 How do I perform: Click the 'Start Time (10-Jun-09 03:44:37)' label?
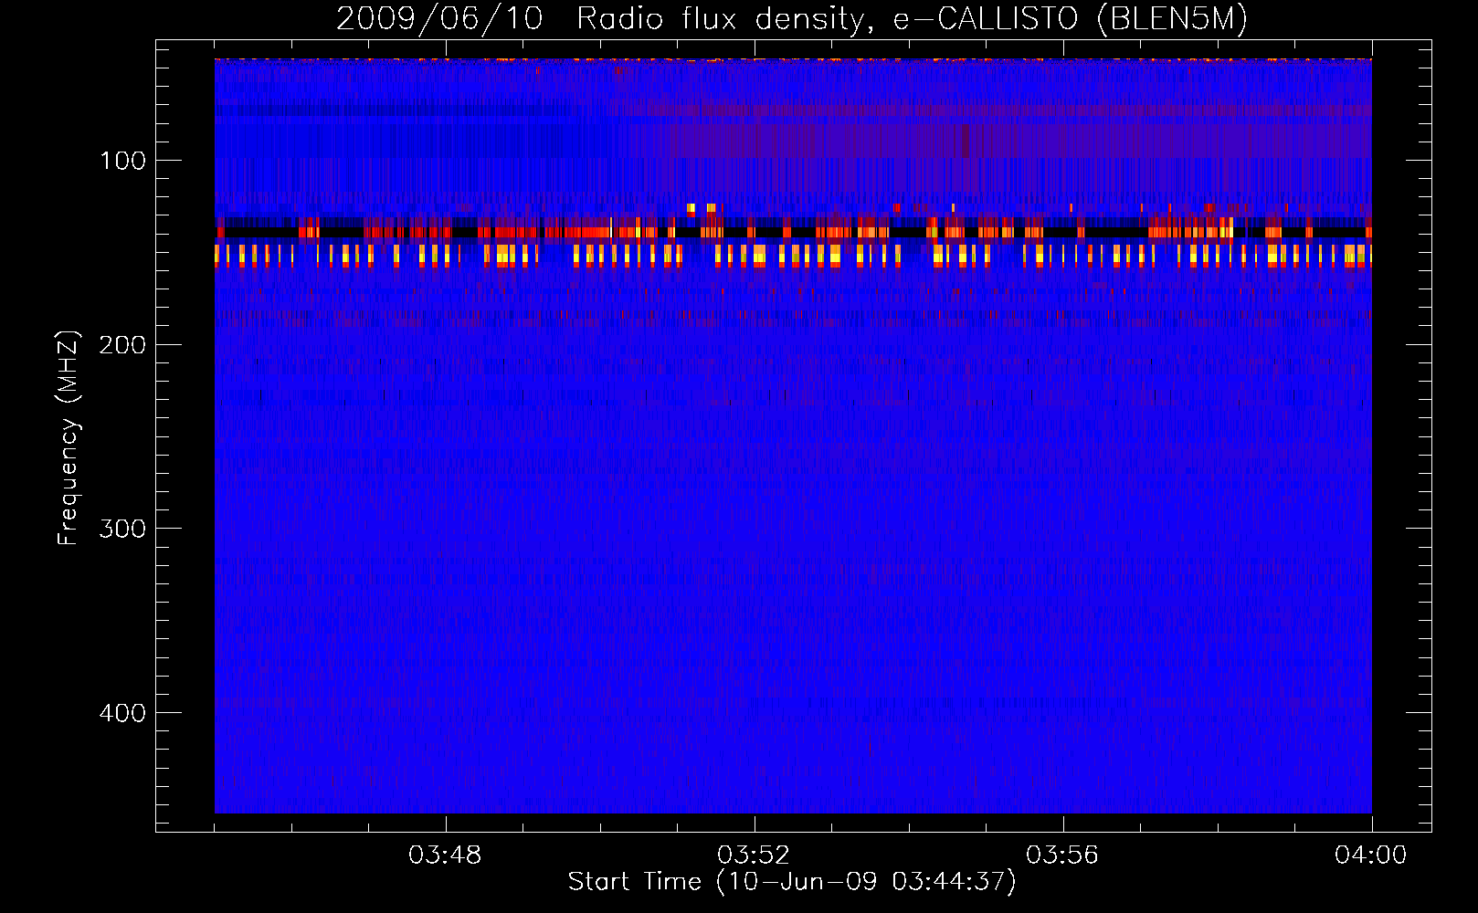792,882
